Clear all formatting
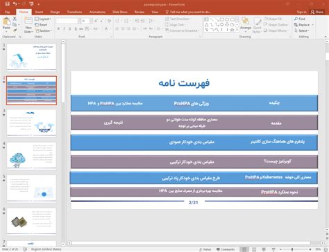The height and width of the screenshot is (252, 329). pos(109,21)
